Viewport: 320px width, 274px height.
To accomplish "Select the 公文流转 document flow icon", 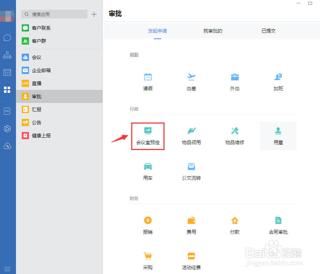I will (x=191, y=171).
